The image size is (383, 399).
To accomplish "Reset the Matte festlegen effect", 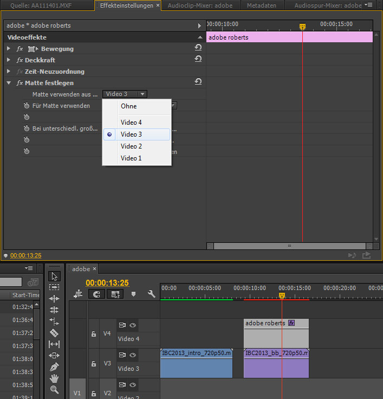I will [198, 82].
